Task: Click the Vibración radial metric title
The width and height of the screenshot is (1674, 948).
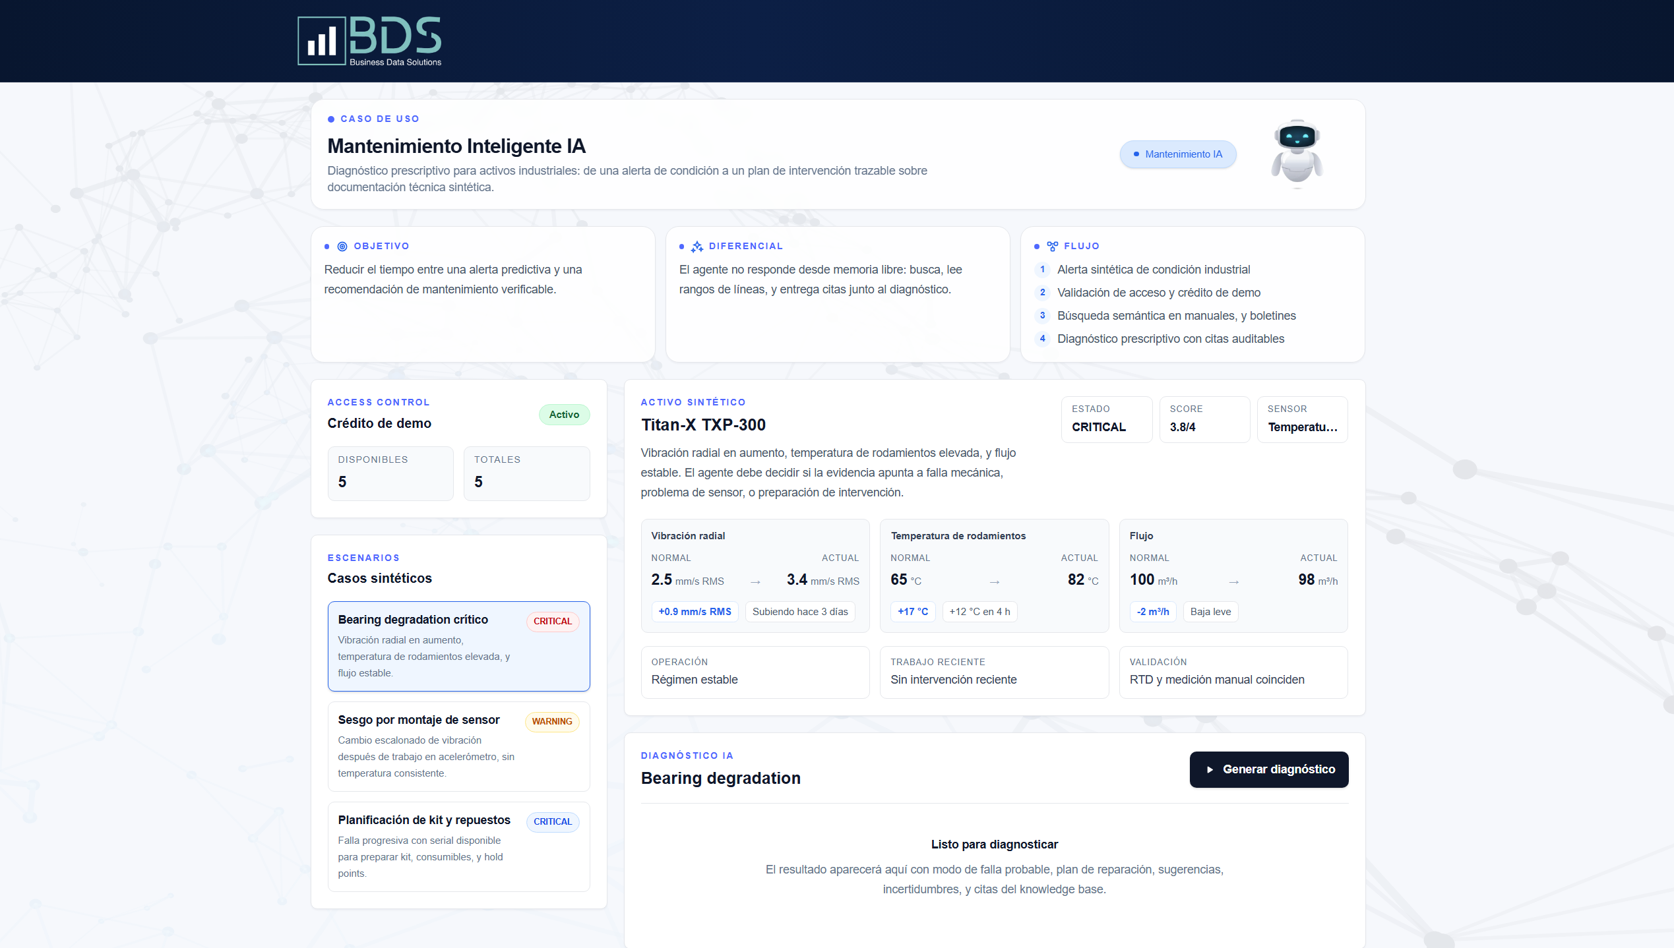Action: [688, 536]
